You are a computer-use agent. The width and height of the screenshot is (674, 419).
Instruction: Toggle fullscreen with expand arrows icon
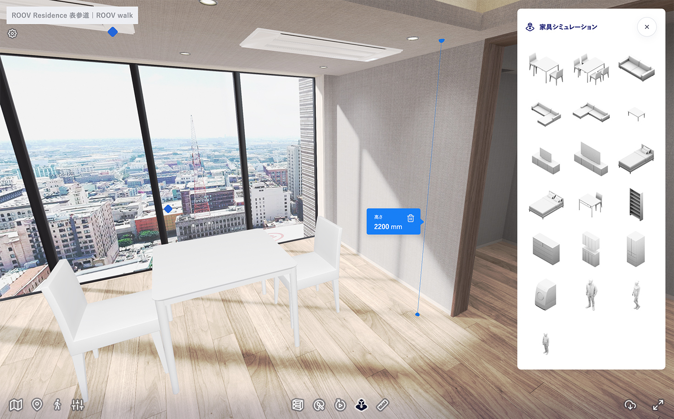(x=658, y=405)
